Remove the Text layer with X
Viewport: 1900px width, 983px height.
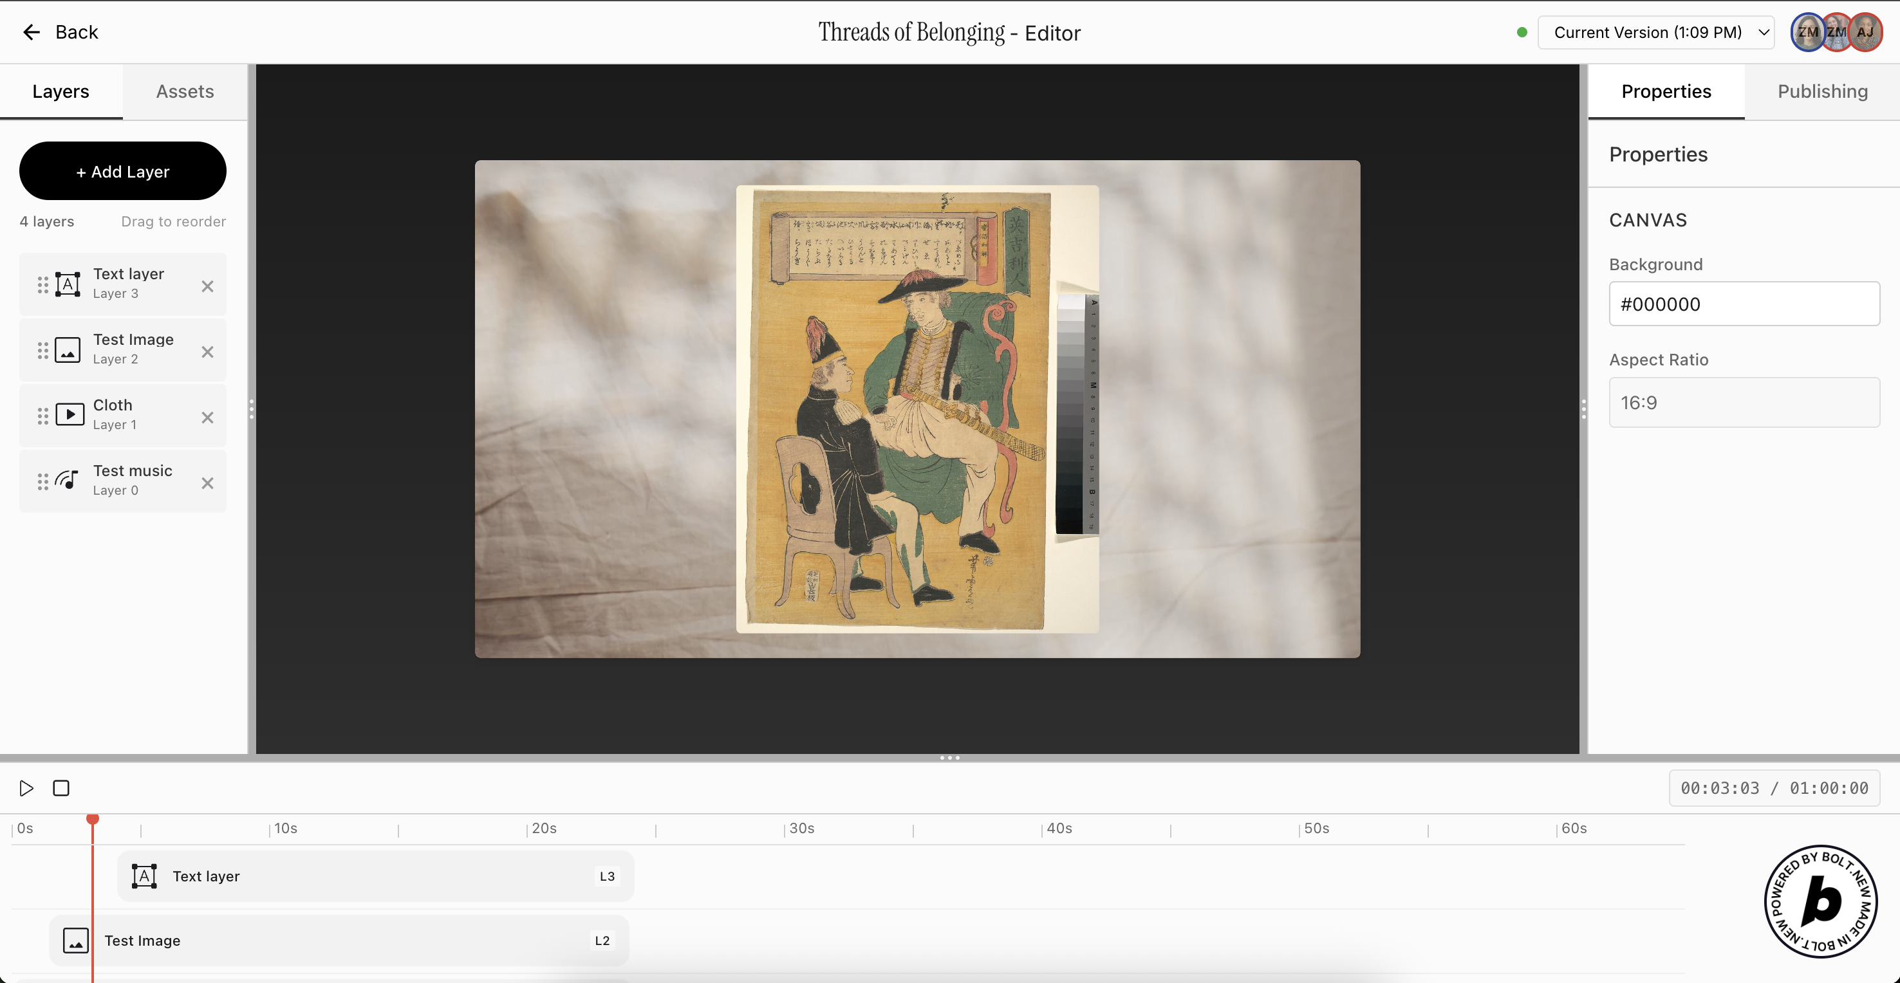point(207,286)
